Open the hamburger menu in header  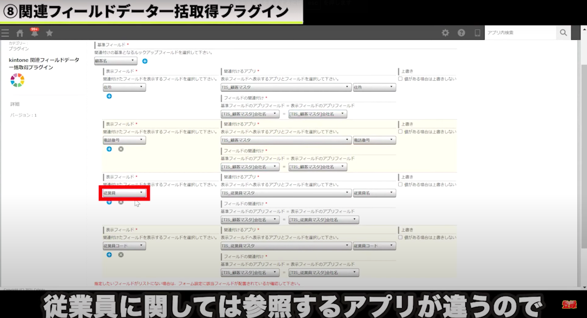coord(5,33)
